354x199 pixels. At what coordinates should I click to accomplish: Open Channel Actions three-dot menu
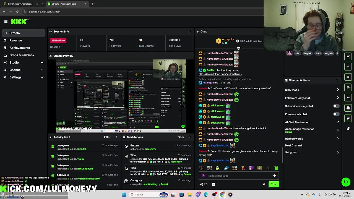click(x=337, y=80)
